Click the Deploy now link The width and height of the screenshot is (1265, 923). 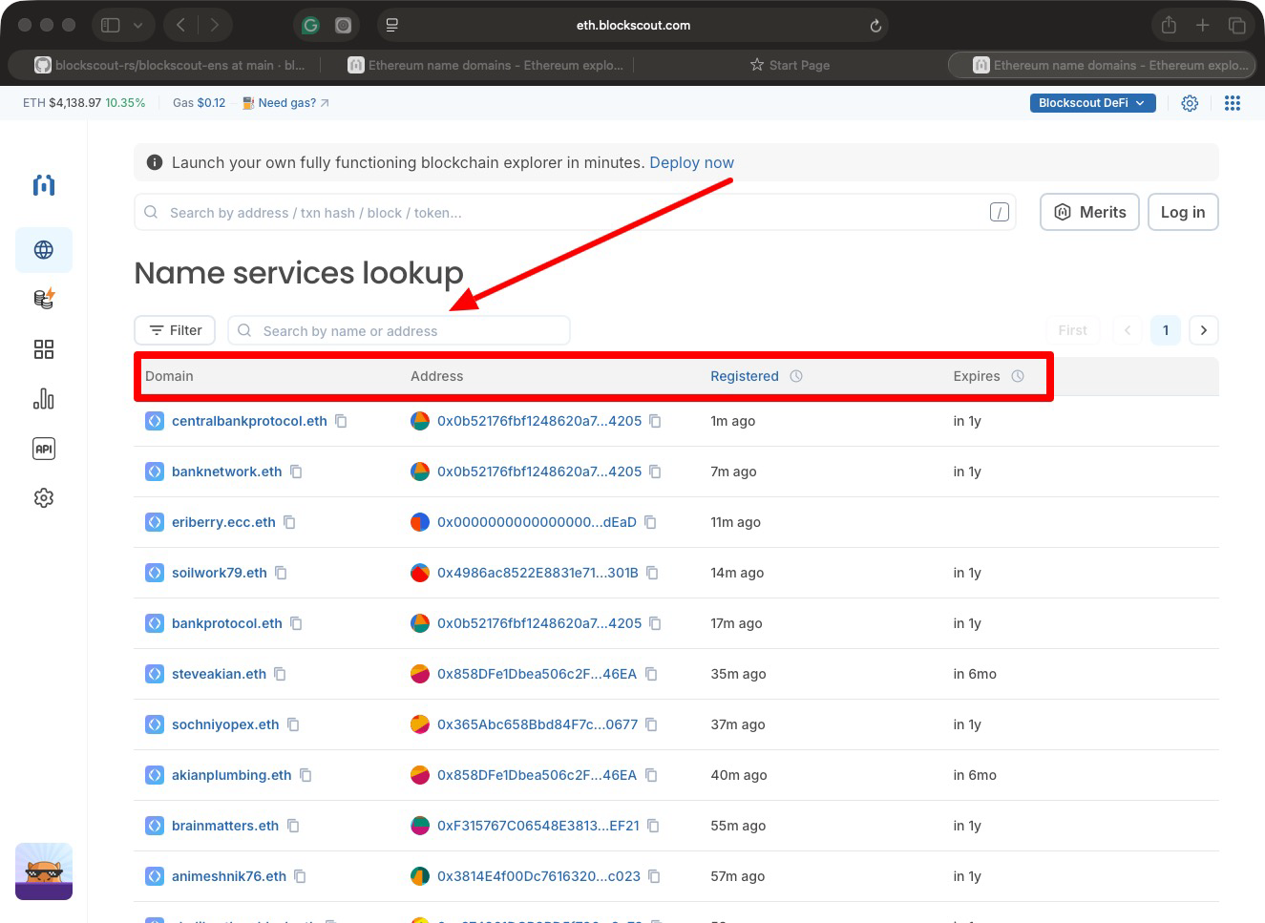pos(691,162)
